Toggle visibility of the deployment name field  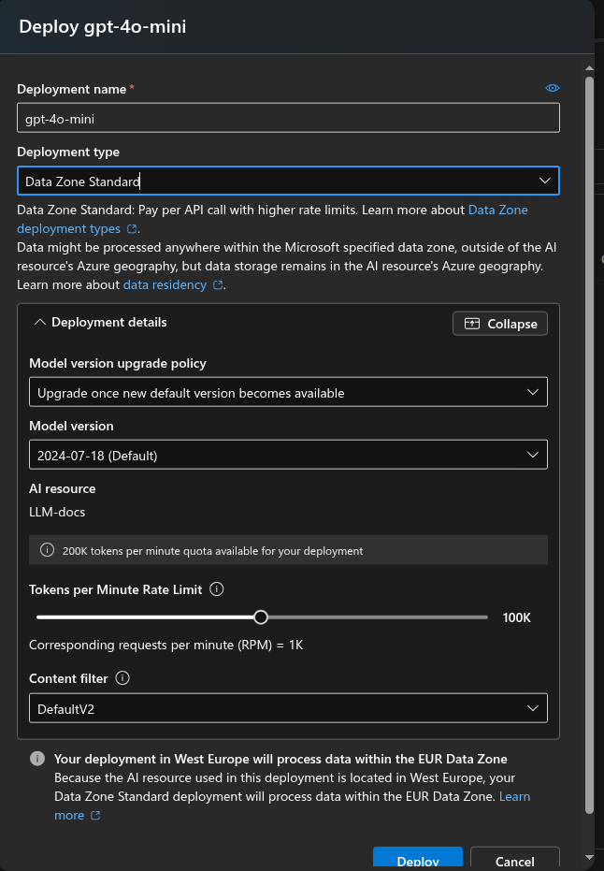coord(552,88)
